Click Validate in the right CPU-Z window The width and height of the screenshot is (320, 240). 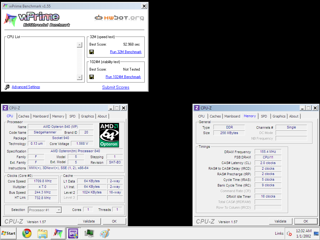(280, 221)
